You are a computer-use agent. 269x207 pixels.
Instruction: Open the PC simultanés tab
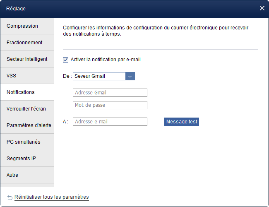tap(27, 142)
